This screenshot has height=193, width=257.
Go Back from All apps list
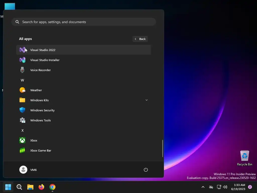[x=140, y=39]
